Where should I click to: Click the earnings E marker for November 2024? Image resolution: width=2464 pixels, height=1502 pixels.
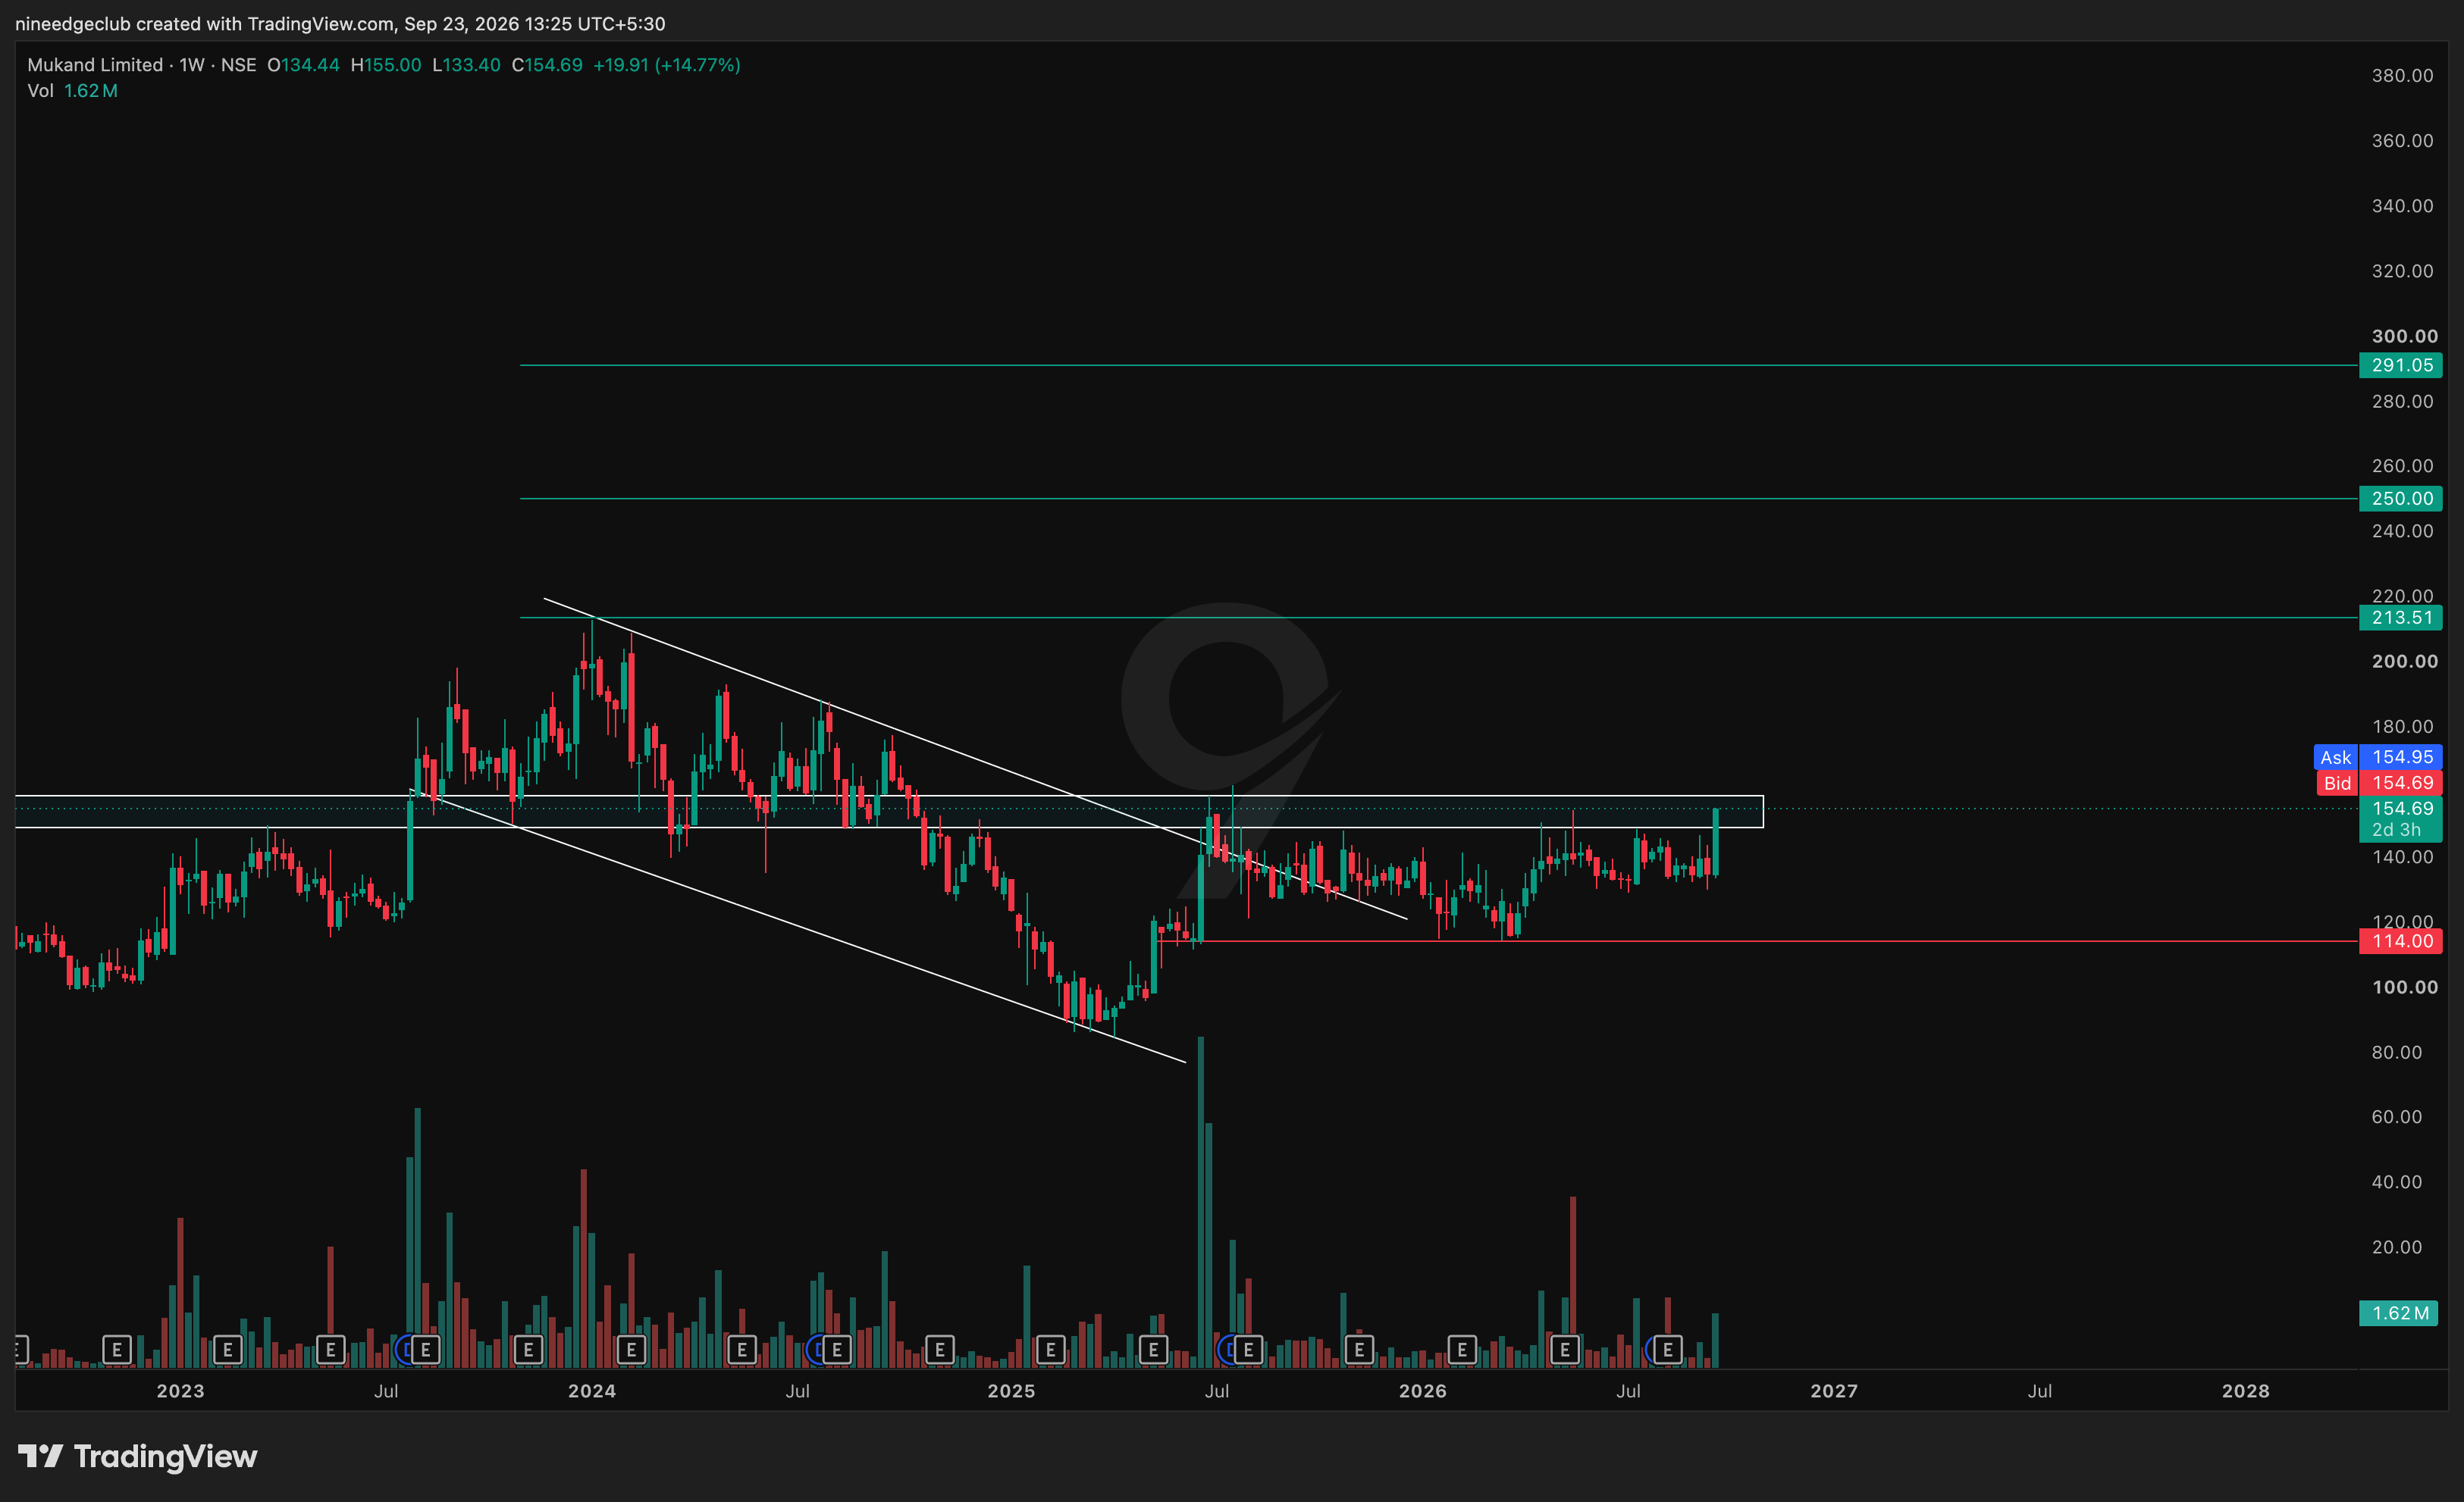(939, 1350)
